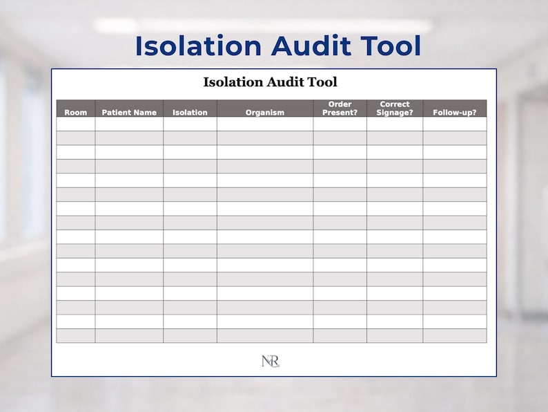Screen dimensions: 548x412
Task: Click the NR logo below the table
Action: [271, 361]
